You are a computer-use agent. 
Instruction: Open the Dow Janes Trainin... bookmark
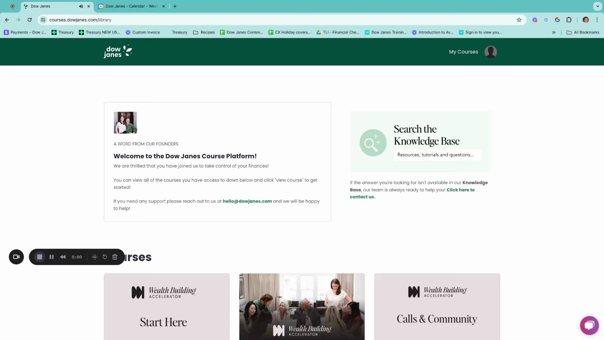386,33
